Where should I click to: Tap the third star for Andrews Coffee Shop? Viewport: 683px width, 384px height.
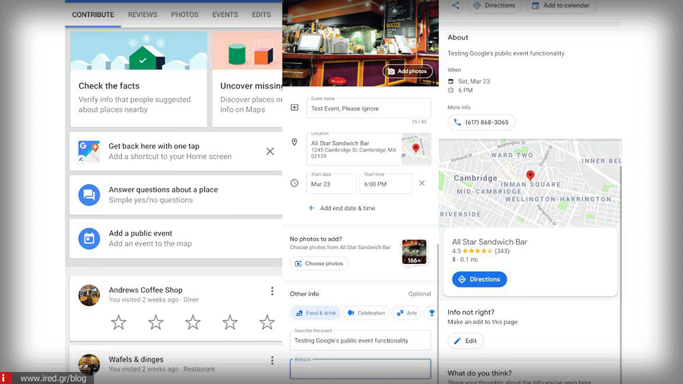(x=192, y=322)
